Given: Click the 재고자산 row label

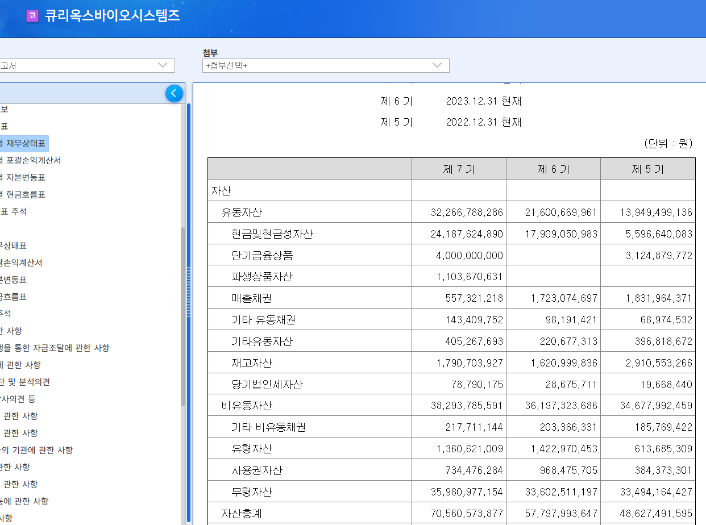Looking at the screenshot, I should coord(252,363).
